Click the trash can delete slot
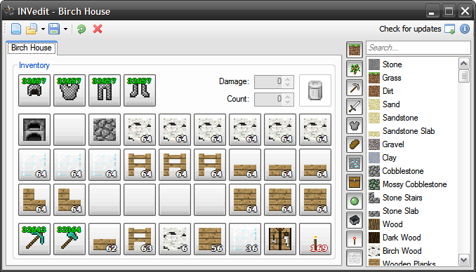Screen dimensions: 476x272 (315, 90)
